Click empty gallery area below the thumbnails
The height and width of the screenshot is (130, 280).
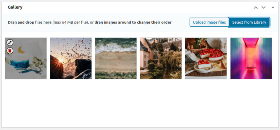(140, 103)
